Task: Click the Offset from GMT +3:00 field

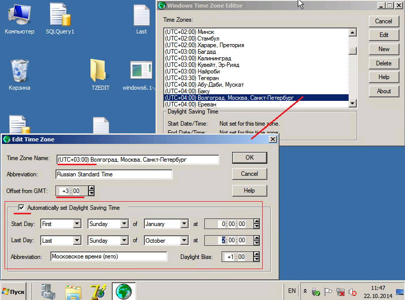Action: (x=72, y=191)
